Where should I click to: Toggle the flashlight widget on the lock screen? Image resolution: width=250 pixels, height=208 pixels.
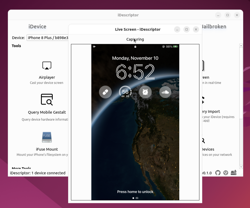click(x=105, y=92)
